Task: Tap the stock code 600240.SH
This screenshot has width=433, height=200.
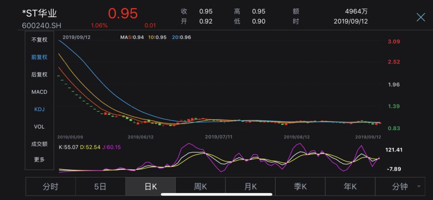Action: click(41, 26)
